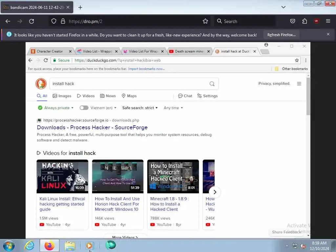
Task: Open uBlock Origin extension icon
Action: 316,21
